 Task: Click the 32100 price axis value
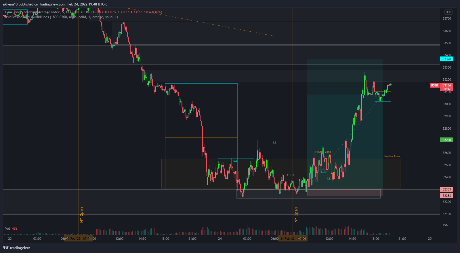[447, 214]
